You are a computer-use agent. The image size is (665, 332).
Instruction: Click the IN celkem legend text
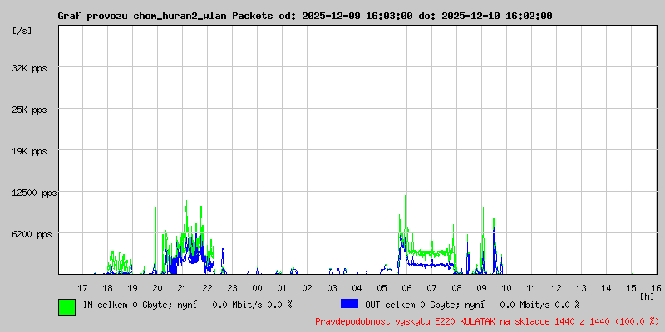point(188,305)
